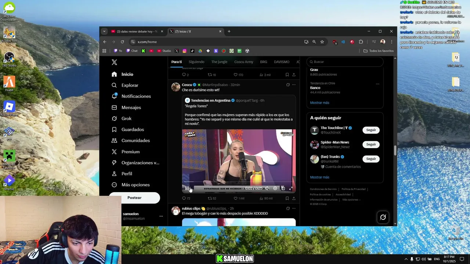Reload the page in Chrome
The image size is (470, 264).
[x=122, y=42]
